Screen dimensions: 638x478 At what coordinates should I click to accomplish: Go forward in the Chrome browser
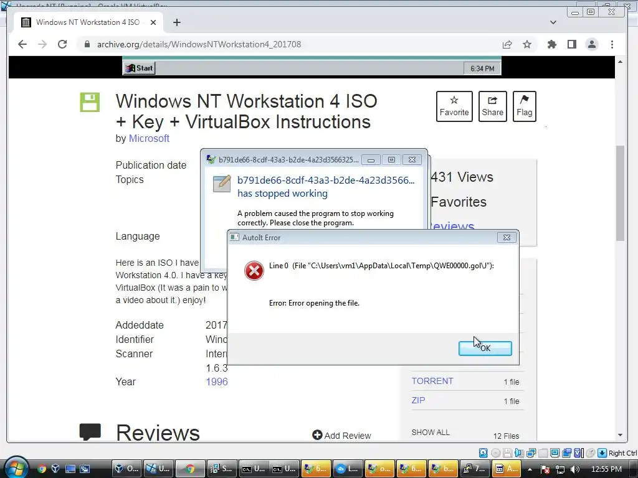[42, 44]
